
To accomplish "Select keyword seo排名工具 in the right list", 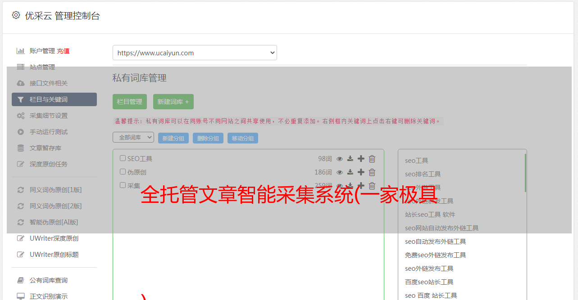I will coord(423,174).
